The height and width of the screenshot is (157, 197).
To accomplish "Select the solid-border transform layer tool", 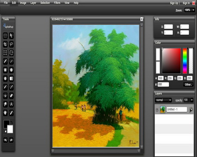I will pos(5,53).
